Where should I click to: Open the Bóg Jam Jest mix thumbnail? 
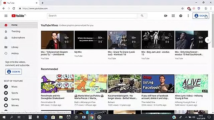click(158, 40)
